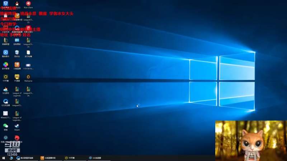
Task: Open the Windows Start menu
Action: 4,158
